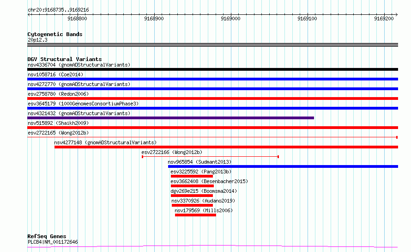Click the blue nsv965854 Sudmant2013 bar
Screen dimensions: 411x252
coord(283,166)
